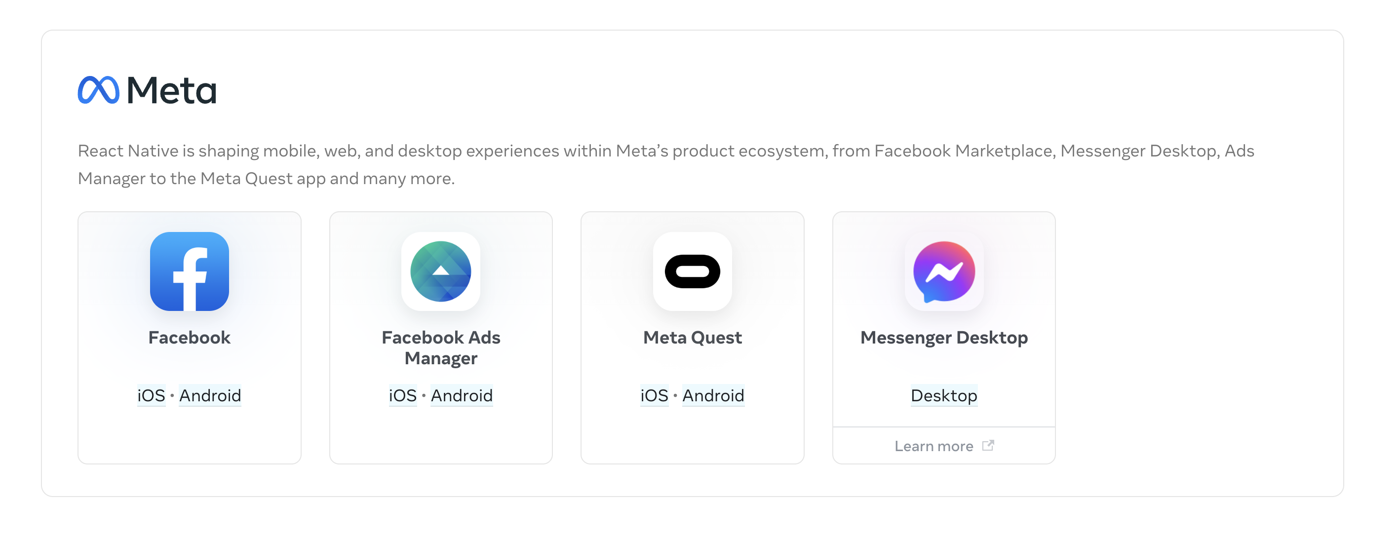Click the Messenger Desktop card title

pos(943,338)
